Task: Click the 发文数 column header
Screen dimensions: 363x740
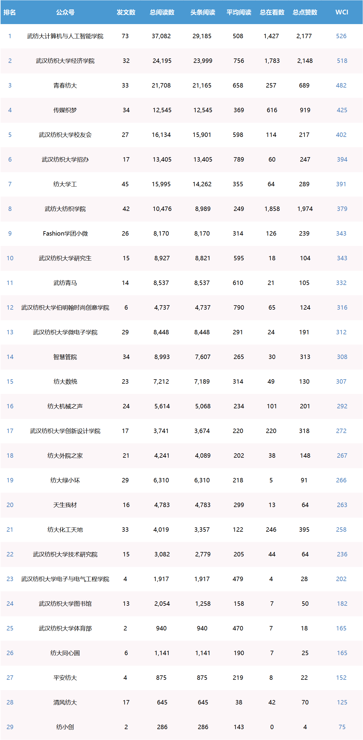Action: point(126,12)
